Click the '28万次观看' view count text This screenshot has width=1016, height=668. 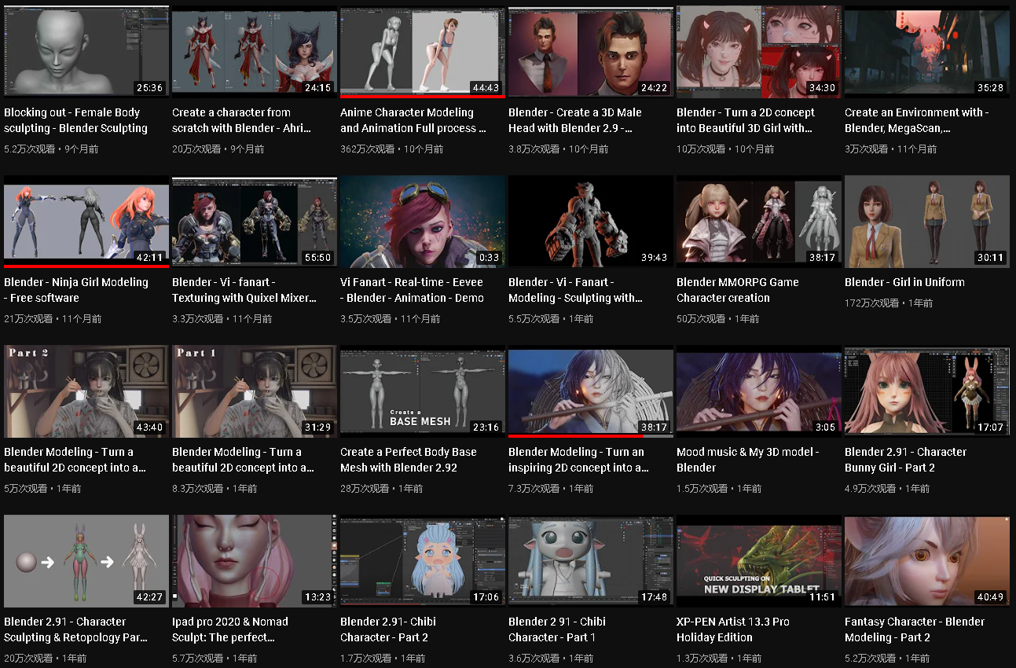[365, 488]
